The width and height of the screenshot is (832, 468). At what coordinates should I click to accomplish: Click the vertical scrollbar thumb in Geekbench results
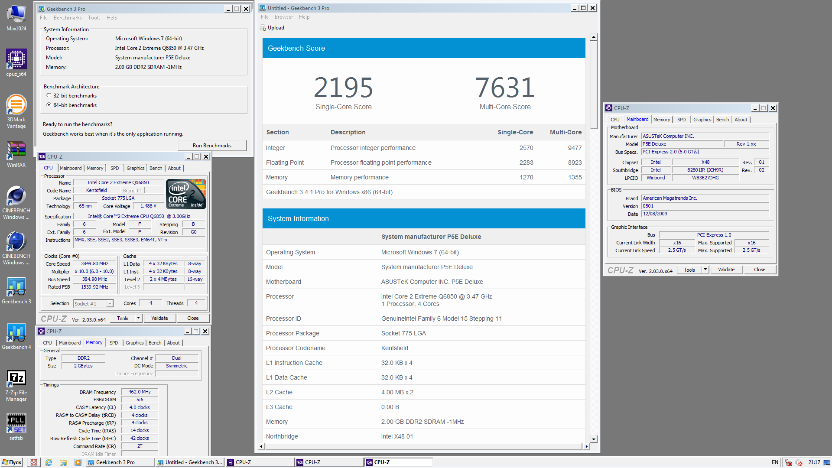coord(594,85)
